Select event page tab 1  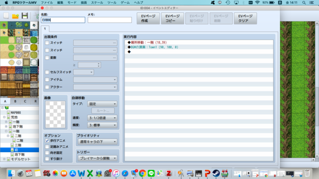(45, 29)
